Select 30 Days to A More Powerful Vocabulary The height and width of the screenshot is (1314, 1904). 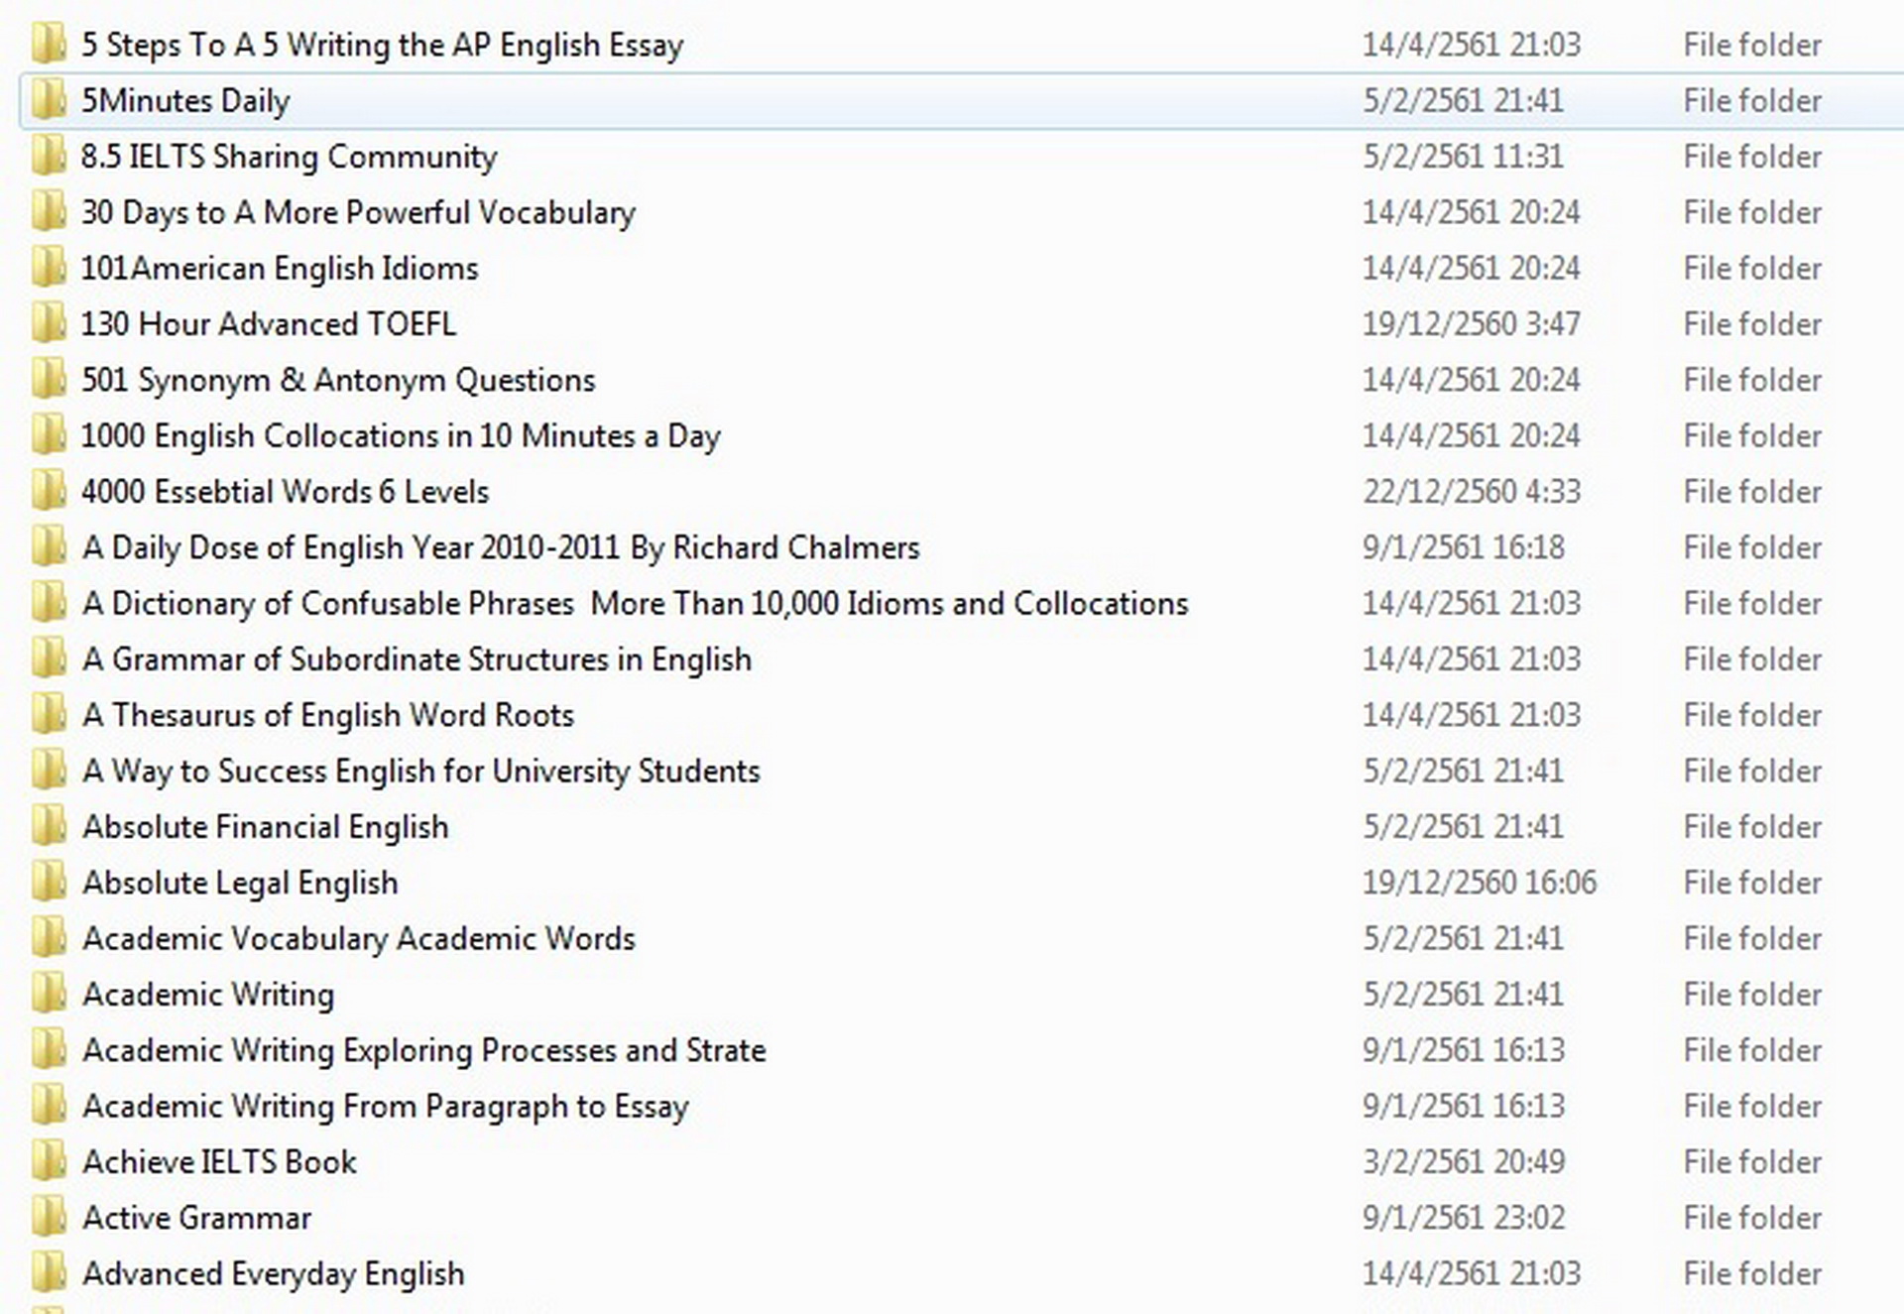358,212
